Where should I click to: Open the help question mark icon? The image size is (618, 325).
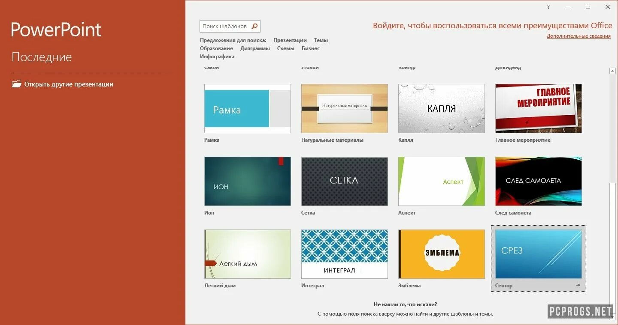coord(548,7)
